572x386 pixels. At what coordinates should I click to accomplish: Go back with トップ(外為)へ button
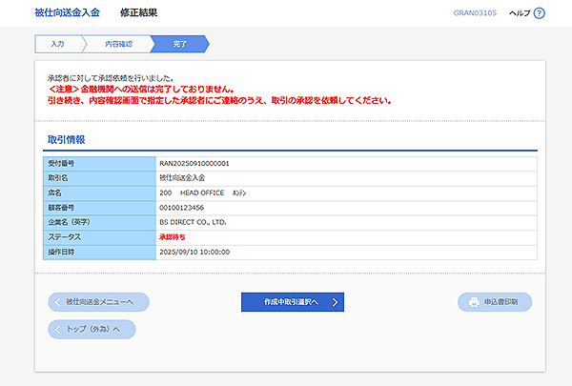[92, 330]
